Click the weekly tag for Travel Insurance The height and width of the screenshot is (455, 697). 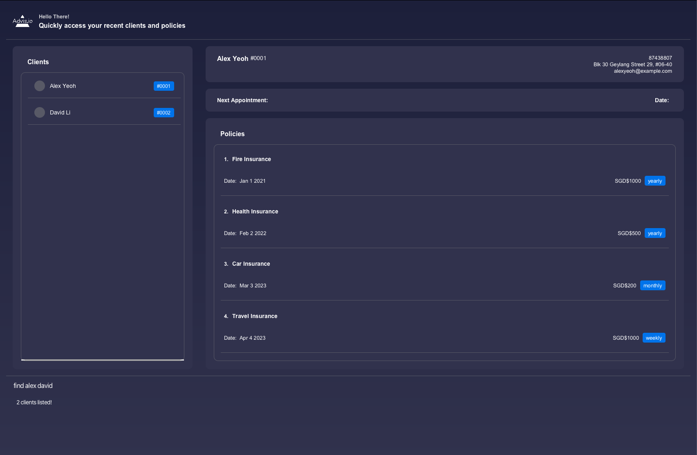[x=654, y=338]
